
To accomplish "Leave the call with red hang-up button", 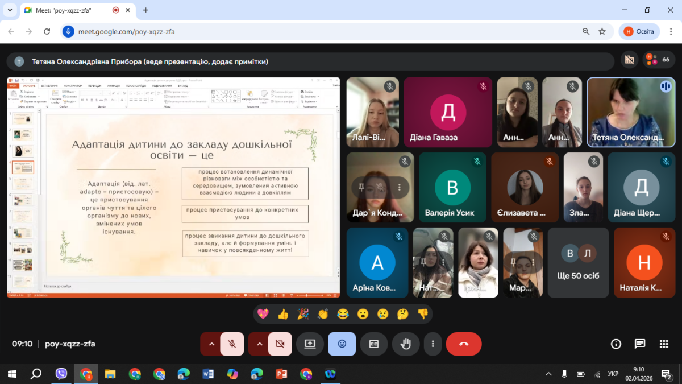I will pos(464,344).
